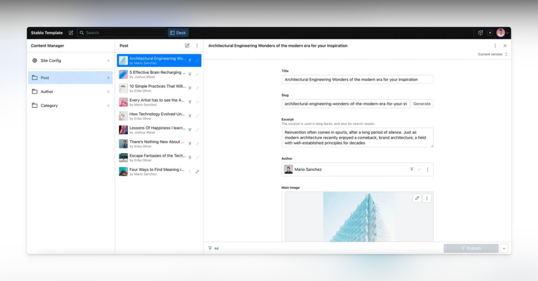Open the Current version selector
Image resolution: width=538 pixels, height=281 pixels.
[x=493, y=54]
